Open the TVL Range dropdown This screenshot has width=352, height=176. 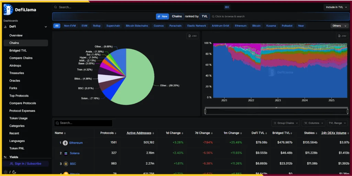coord(337,123)
